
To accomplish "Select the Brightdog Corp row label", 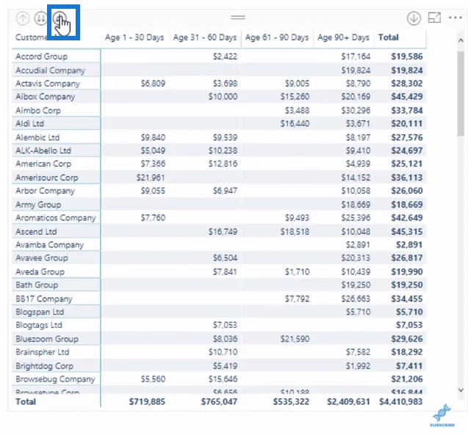I will click(44, 366).
